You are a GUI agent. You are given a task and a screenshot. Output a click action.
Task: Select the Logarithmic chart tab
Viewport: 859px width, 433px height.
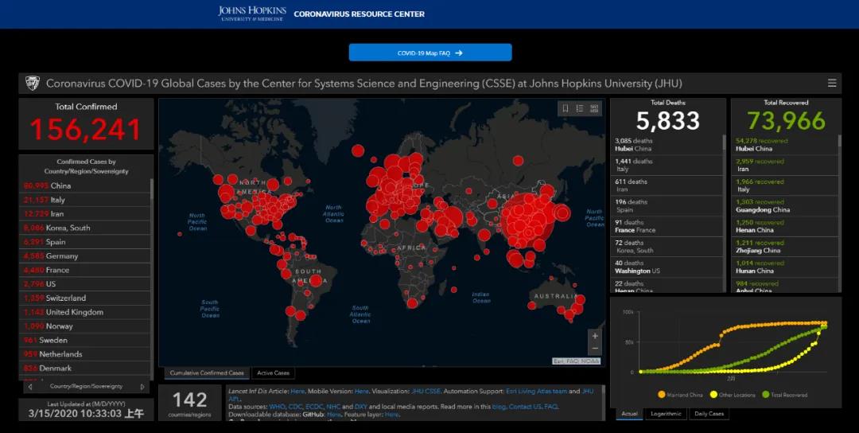(x=667, y=414)
